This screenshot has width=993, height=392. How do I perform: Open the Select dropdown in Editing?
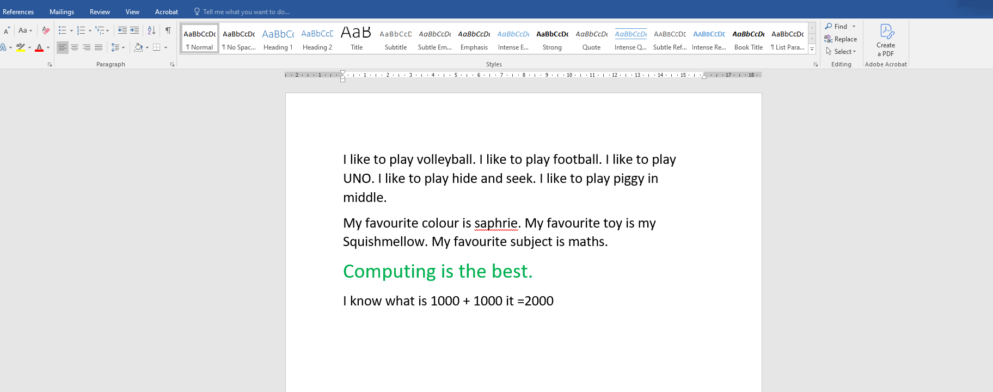(x=842, y=52)
